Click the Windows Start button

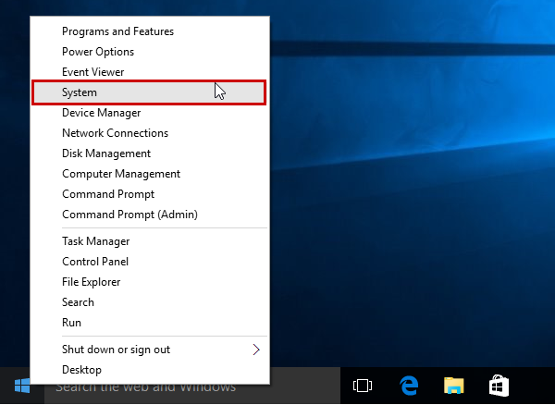click(x=22, y=386)
